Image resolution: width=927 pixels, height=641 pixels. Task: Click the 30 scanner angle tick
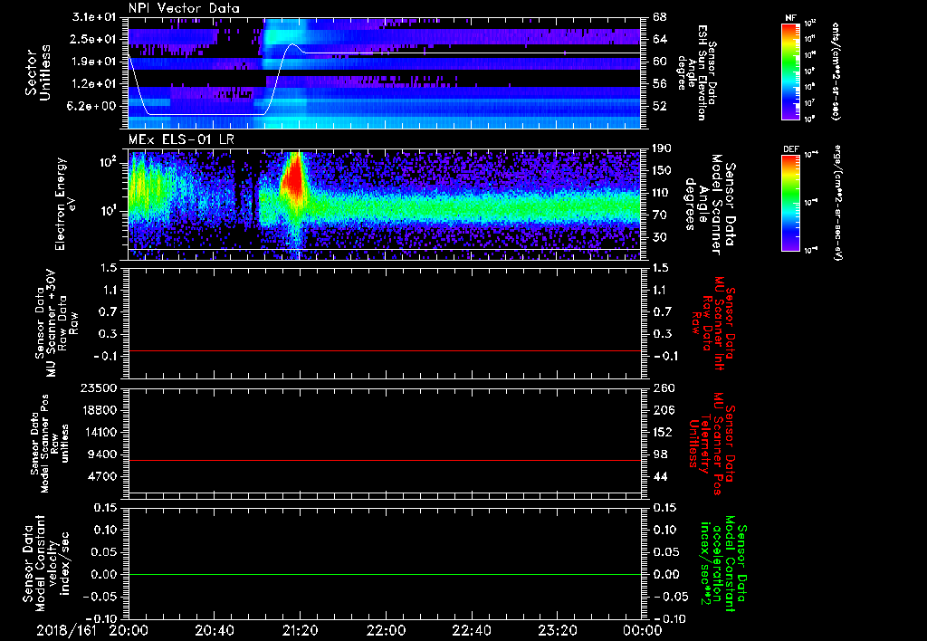point(660,237)
